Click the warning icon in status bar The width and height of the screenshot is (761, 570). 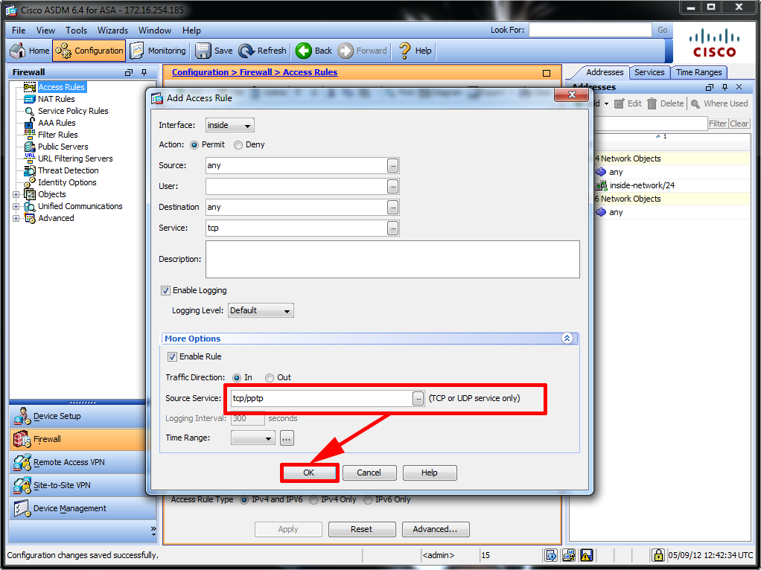(x=586, y=555)
